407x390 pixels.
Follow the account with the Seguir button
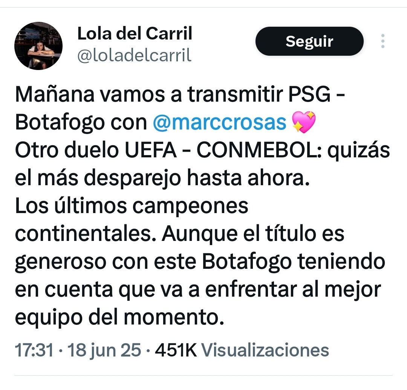[x=309, y=41]
